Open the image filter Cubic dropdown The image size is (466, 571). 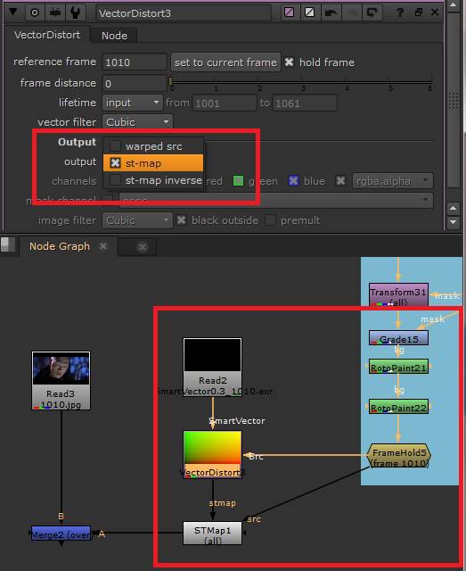(x=137, y=220)
